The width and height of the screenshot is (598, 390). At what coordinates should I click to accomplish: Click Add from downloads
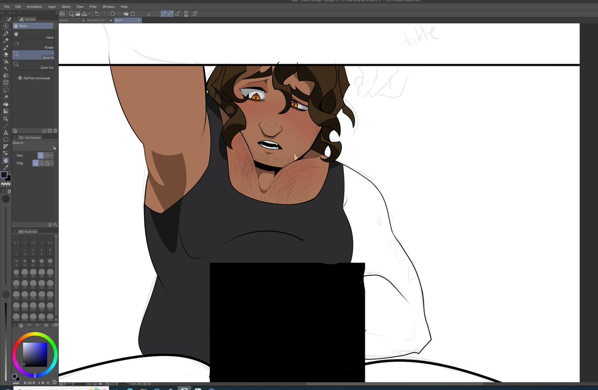pyautogui.click(x=34, y=78)
